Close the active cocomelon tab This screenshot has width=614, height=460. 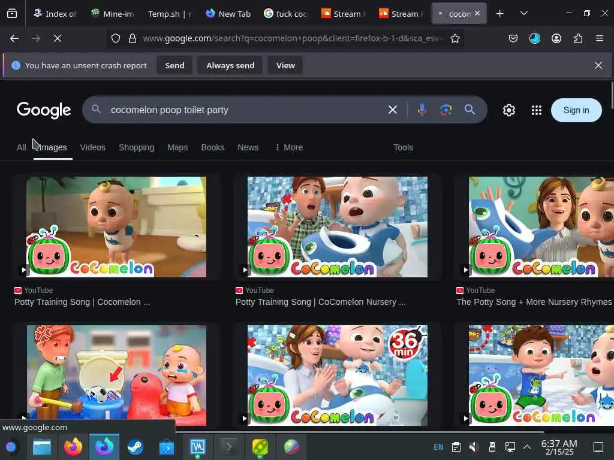pyautogui.click(x=477, y=13)
